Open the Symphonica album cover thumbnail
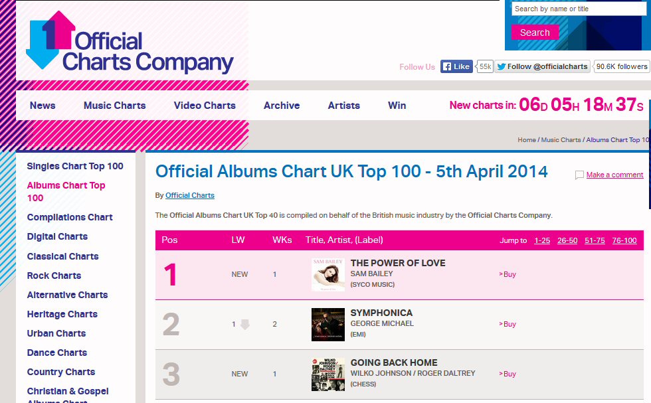This screenshot has width=651, height=403. (x=328, y=325)
